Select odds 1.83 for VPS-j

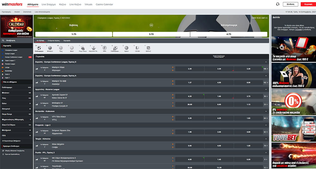pyautogui.click(x=248, y=118)
